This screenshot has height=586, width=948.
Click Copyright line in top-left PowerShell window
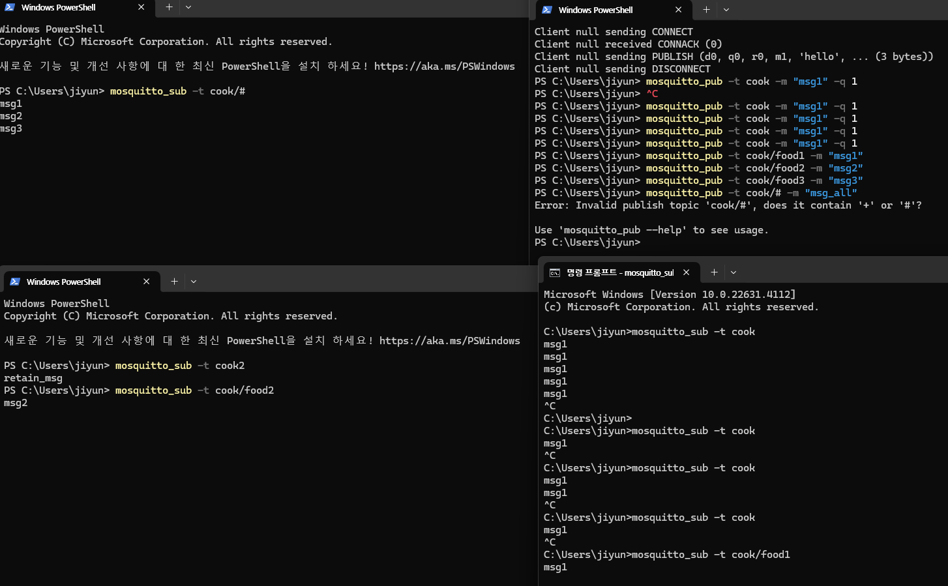(x=166, y=42)
